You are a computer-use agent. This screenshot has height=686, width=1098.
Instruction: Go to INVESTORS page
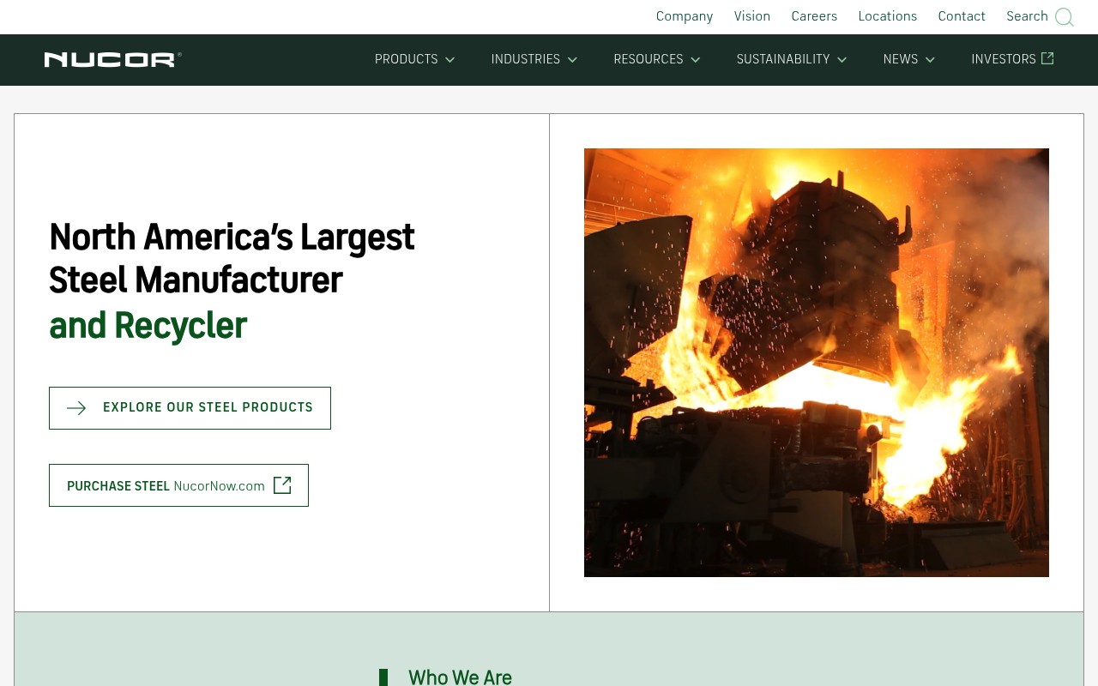1004,59
